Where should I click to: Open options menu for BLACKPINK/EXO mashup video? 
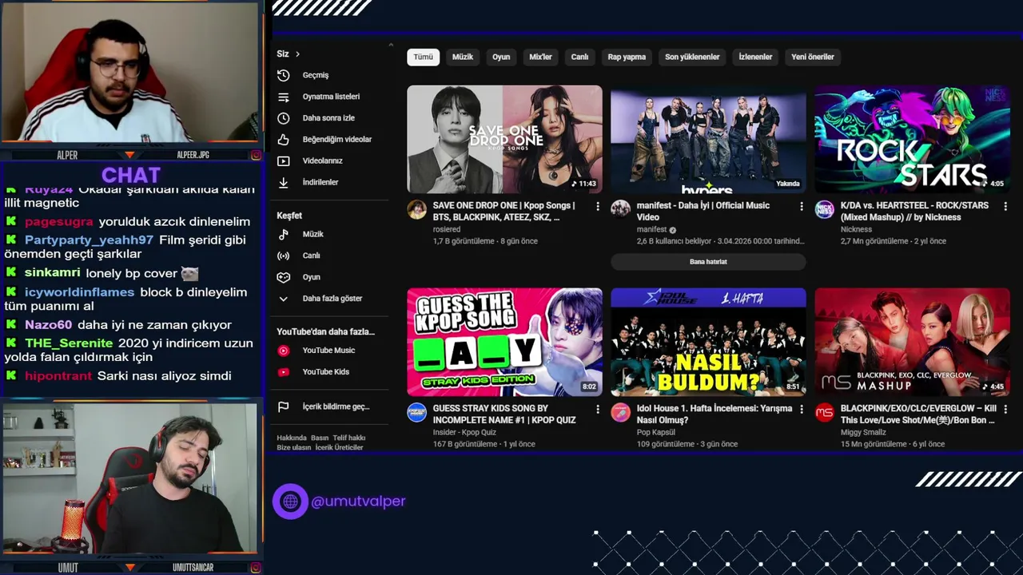(1005, 409)
